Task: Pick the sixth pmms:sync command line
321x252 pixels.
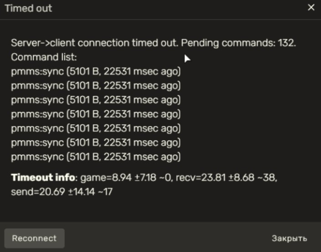Action: click(96, 142)
